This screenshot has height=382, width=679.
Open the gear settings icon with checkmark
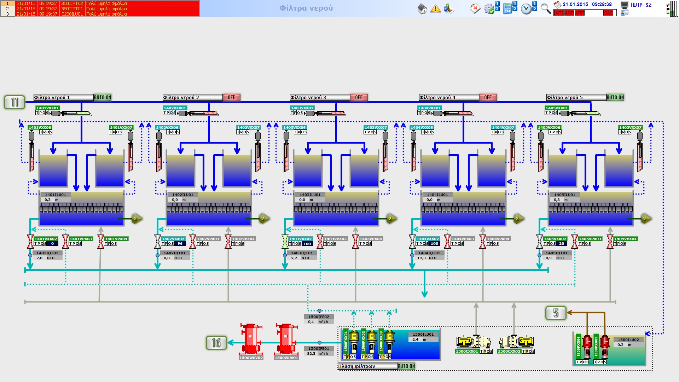[489, 9]
